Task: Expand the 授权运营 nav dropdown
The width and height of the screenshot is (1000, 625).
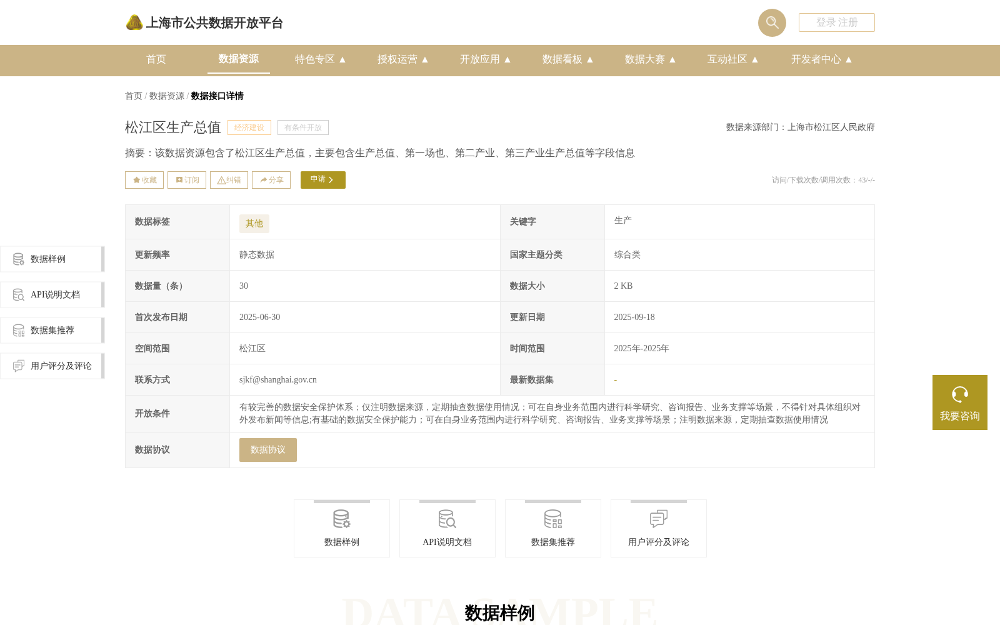Action: (x=403, y=59)
